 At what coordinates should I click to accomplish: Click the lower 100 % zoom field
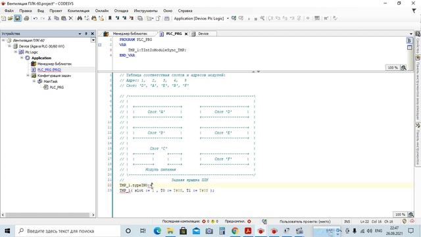[x=400, y=215]
